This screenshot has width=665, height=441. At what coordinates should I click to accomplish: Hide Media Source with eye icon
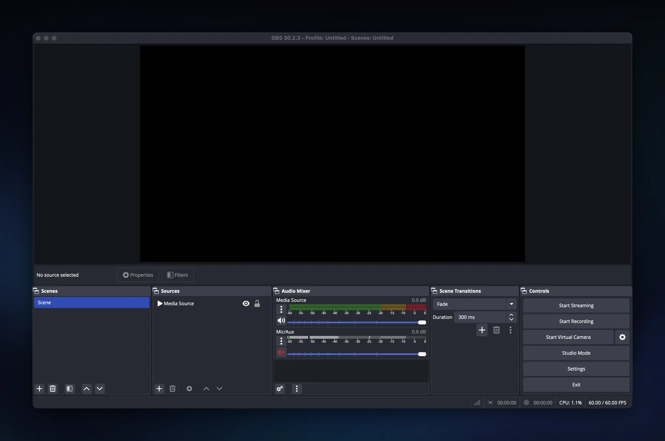(246, 304)
